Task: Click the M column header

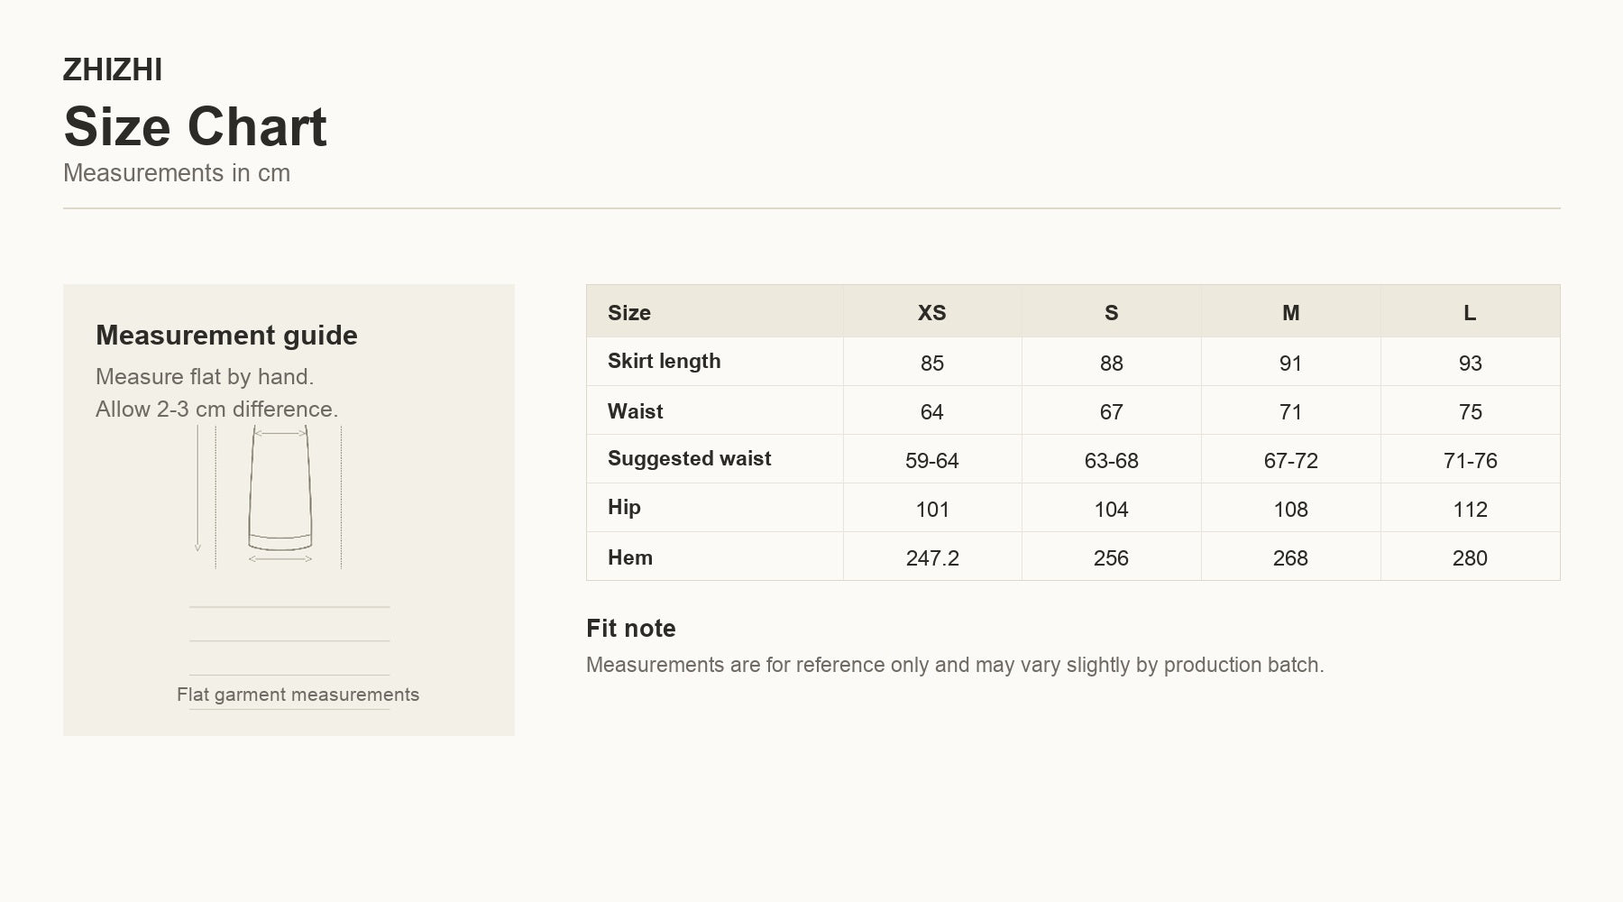Action: 1290,312
